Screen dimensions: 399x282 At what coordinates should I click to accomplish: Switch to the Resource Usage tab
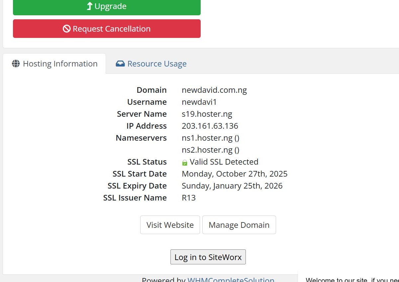156,64
